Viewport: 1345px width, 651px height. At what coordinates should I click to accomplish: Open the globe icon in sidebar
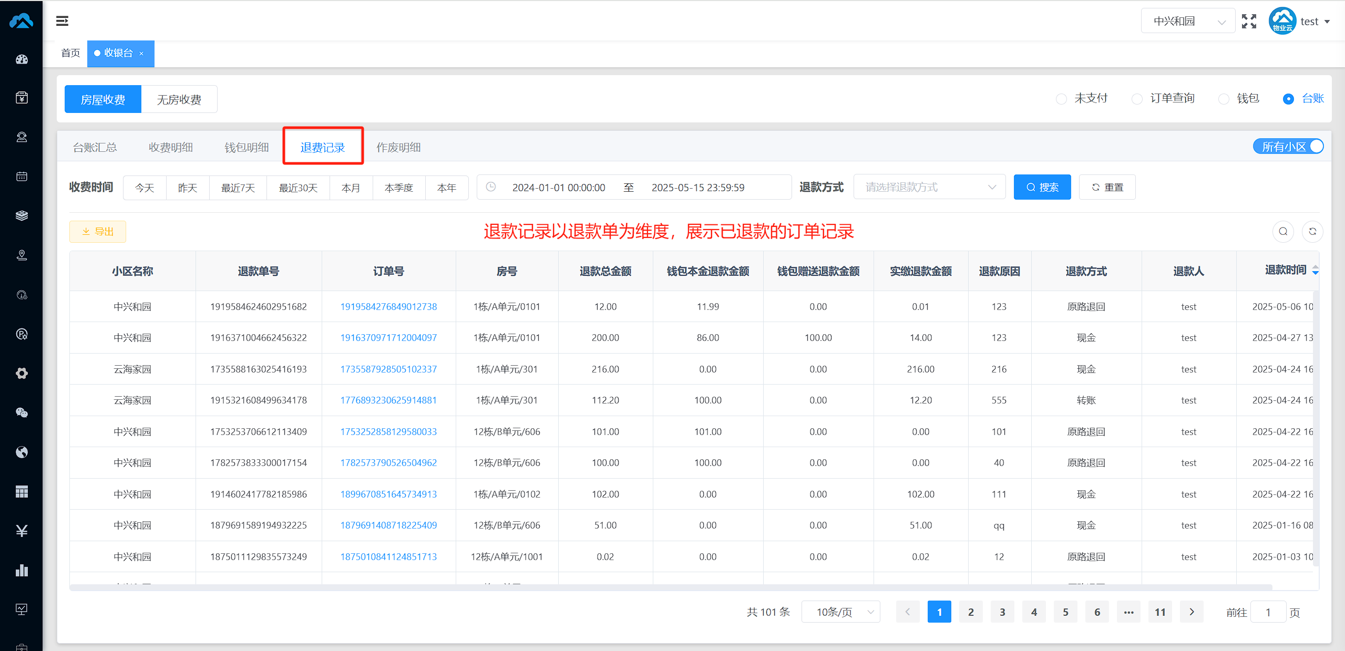coord(22,452)
